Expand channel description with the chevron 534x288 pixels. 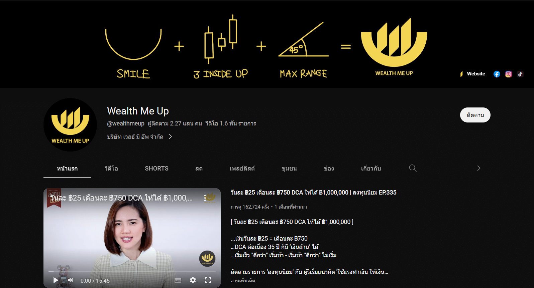click(170, 137)
